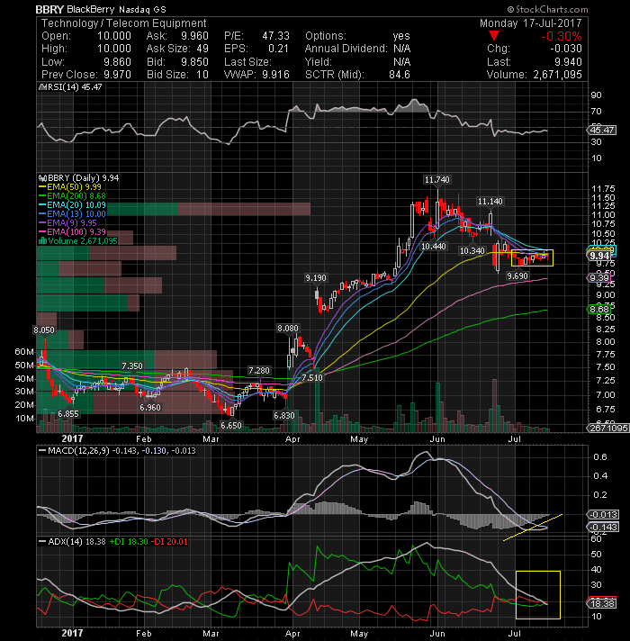The image size is (630, 641).
Task: Click the '6.650' March low label
Action: click(x=230, y=426)
